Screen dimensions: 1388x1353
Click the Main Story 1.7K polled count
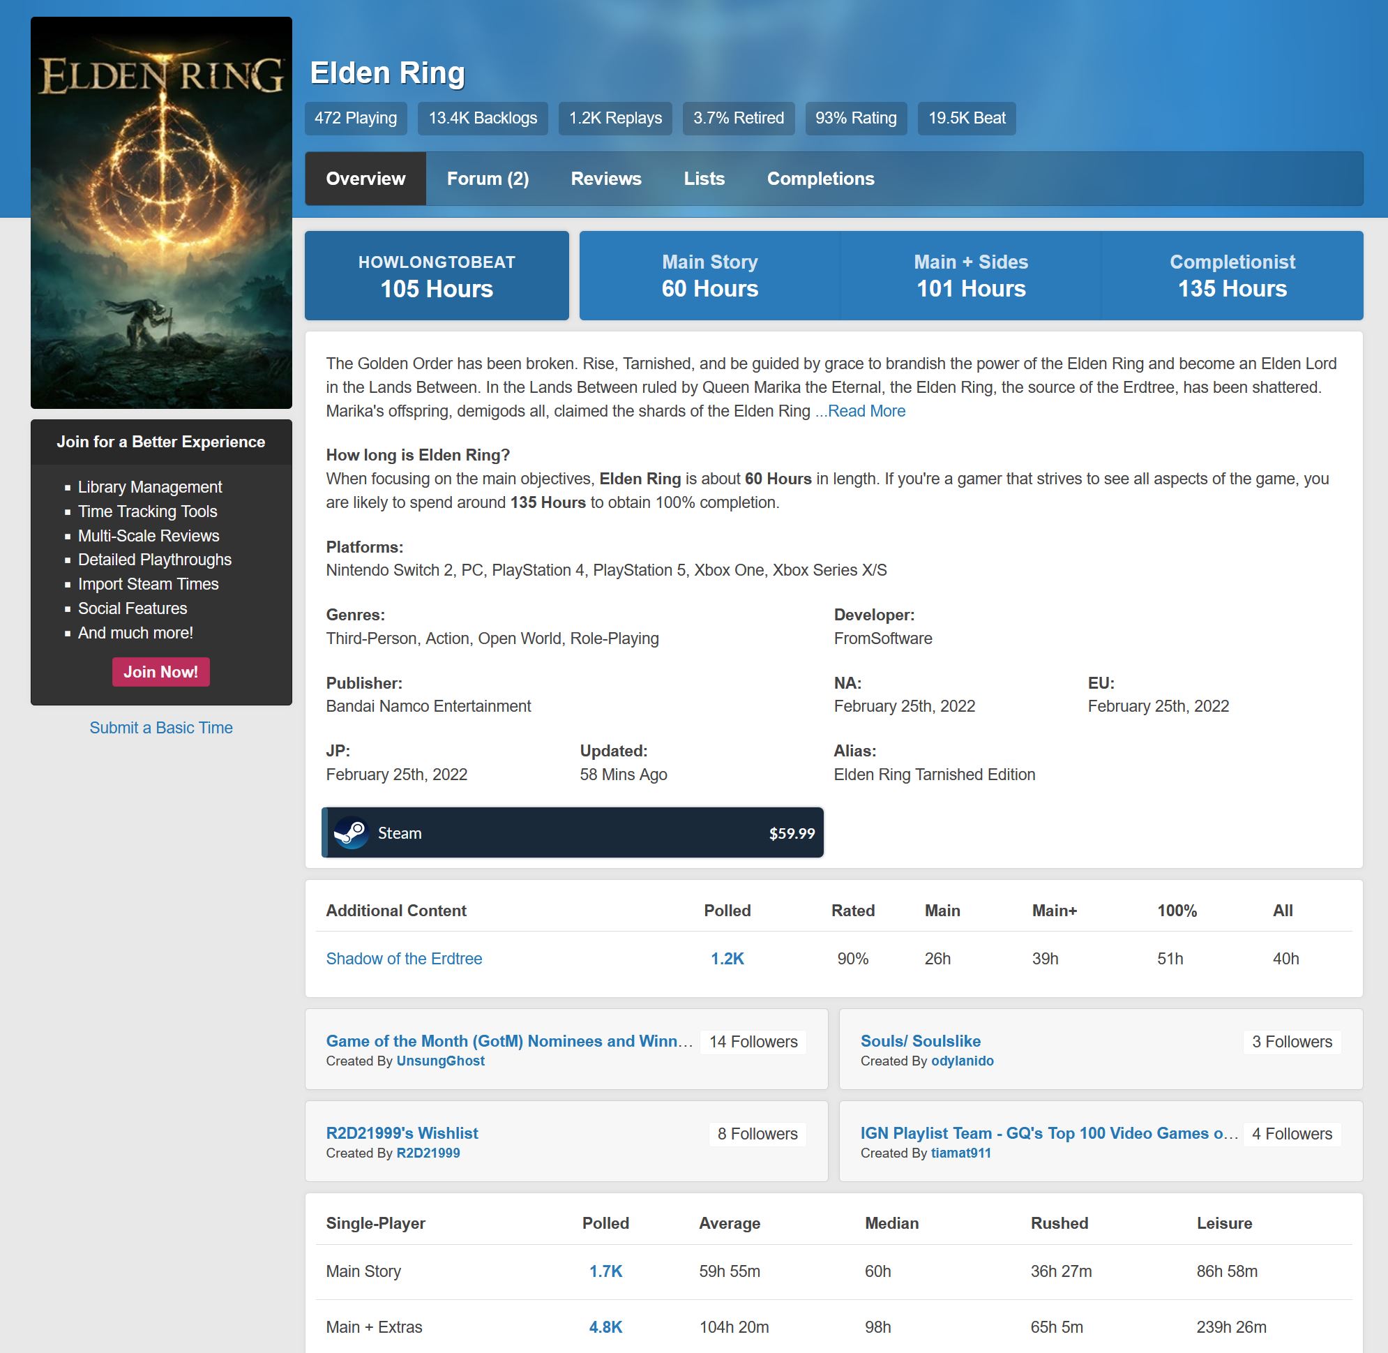coord(605,1271)
